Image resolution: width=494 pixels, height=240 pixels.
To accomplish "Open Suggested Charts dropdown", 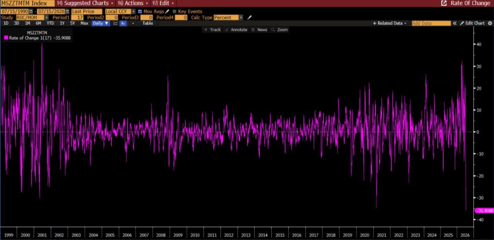I will 85,4.
